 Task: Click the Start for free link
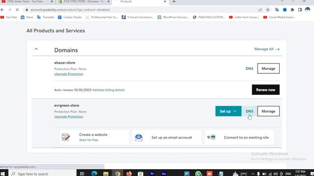coord(88,140)
